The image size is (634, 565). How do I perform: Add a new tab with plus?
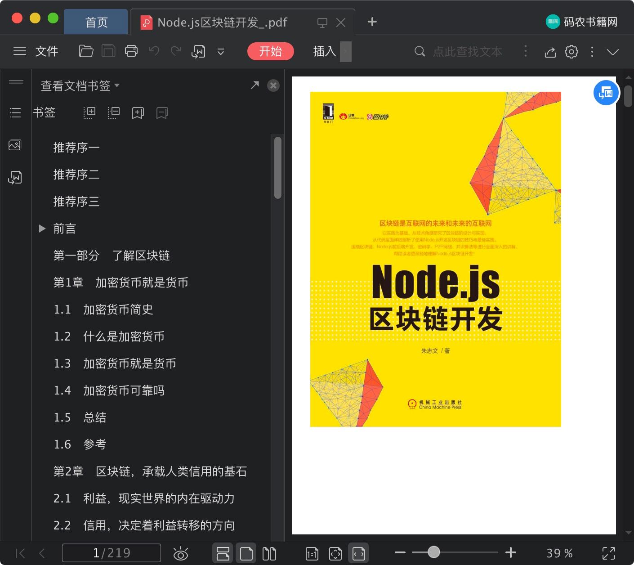tap(372, 22)
